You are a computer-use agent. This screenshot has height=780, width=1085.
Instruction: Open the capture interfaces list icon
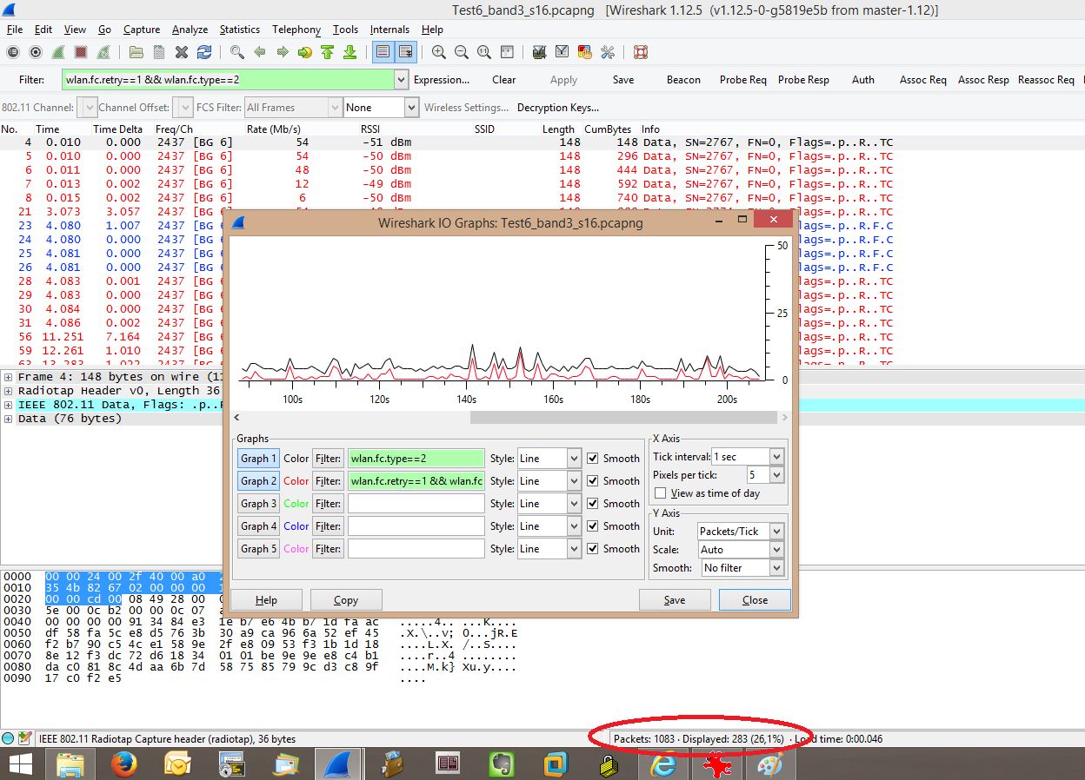click(13, 52)
